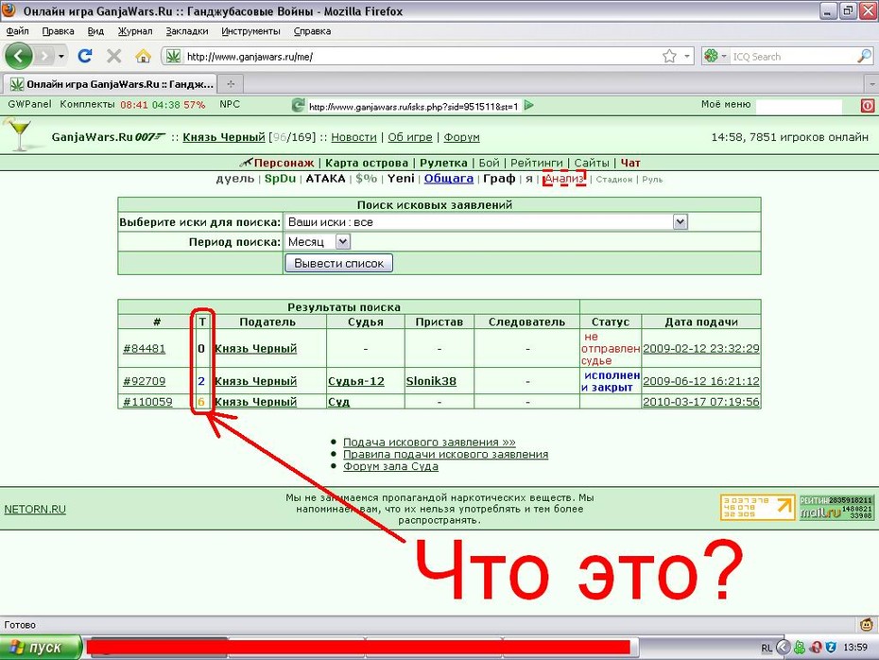Bookmark this page with the star icon
This screenshot has height=660, width=879.
click(669, 56)
